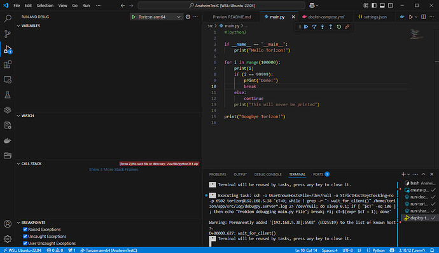
Task: Click the command center search field
Action: tap(221, 5)
